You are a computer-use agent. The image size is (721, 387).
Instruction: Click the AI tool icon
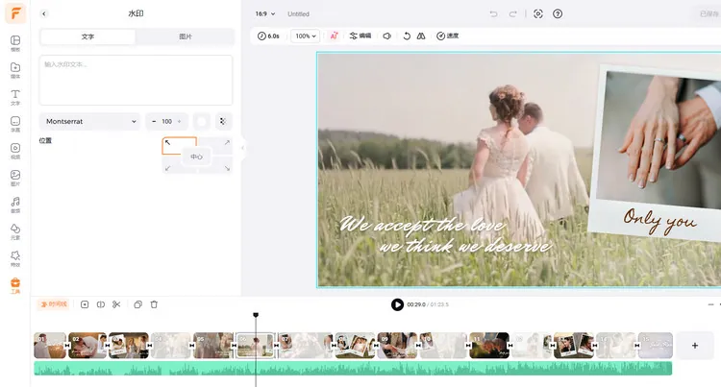(335, 36)
